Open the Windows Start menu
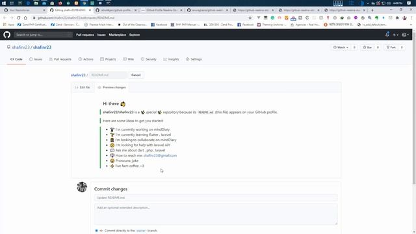Image resolution: width=416 pixels, height=234 pixels. 4,3
